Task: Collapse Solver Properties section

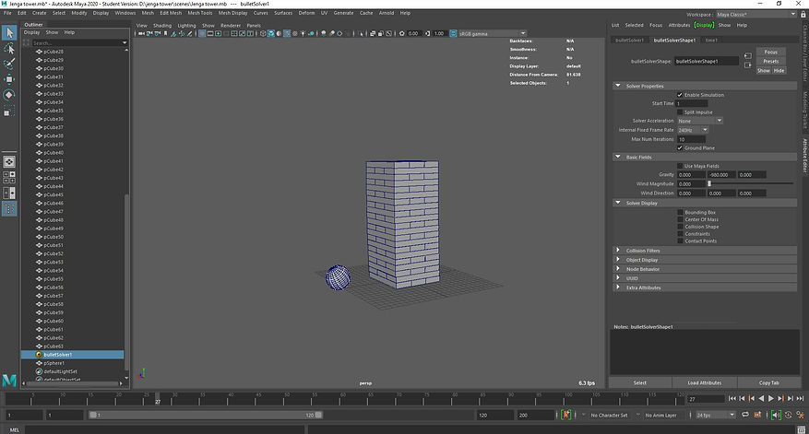Action: (617, 86)
